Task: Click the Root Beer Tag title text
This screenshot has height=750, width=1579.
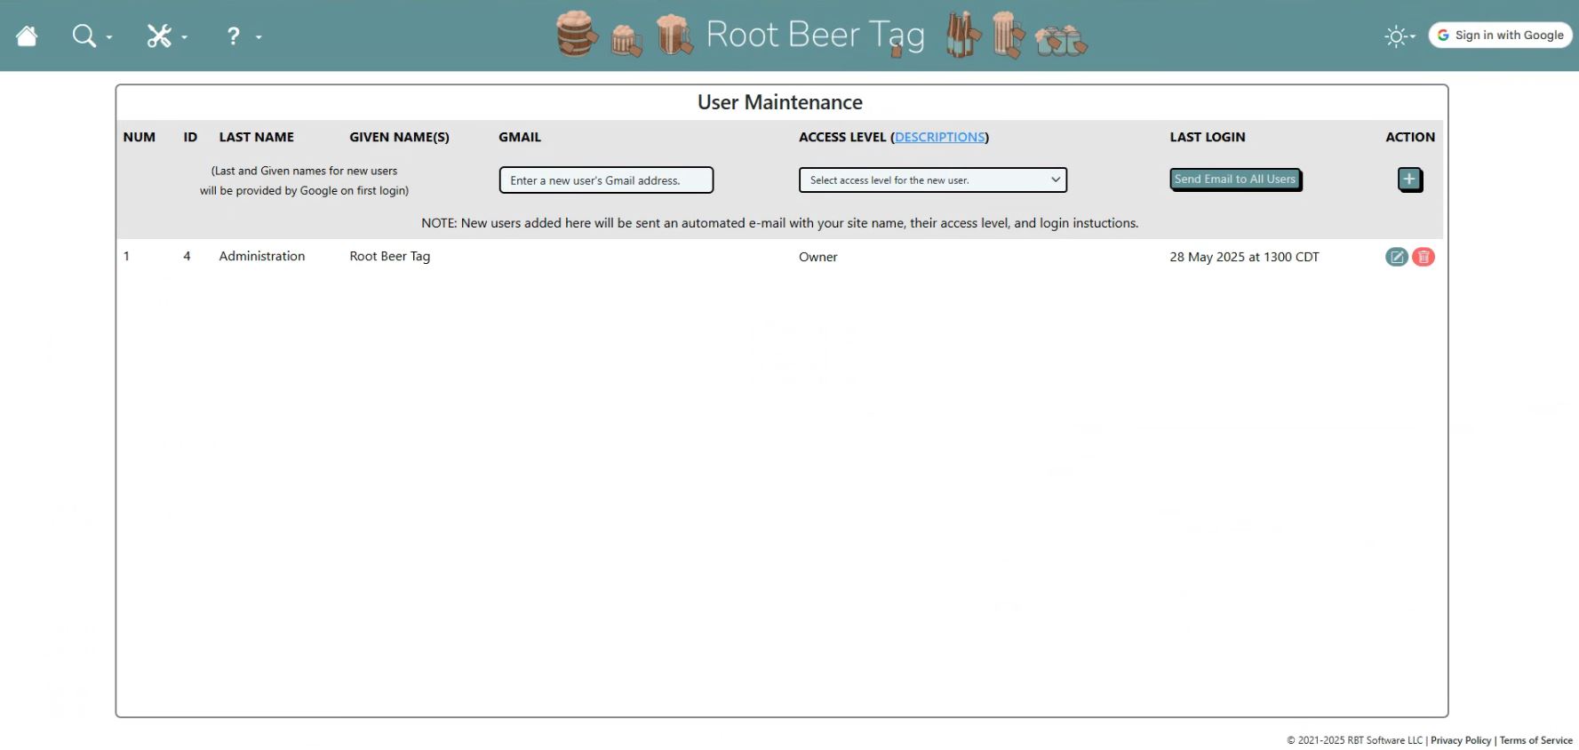Action: coord(815,36)
